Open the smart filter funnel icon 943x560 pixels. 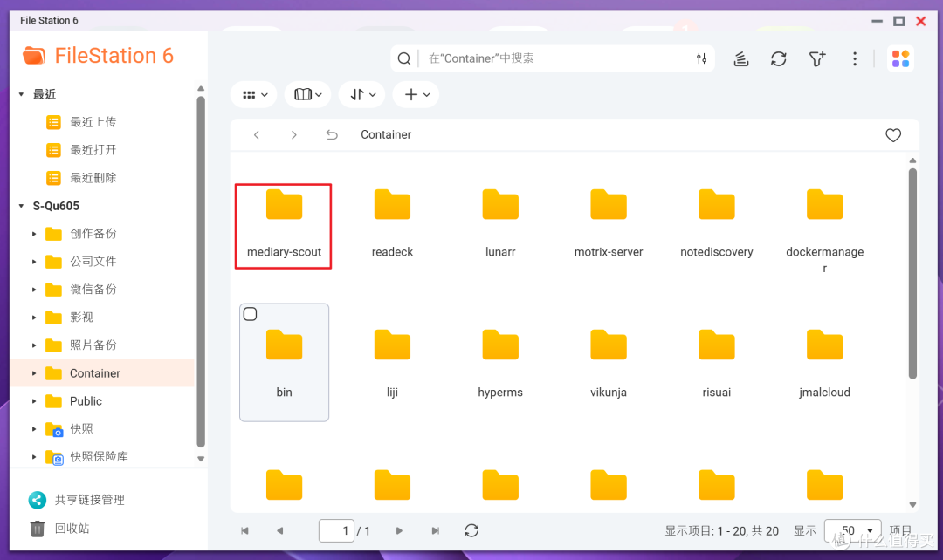pos(816,58)
